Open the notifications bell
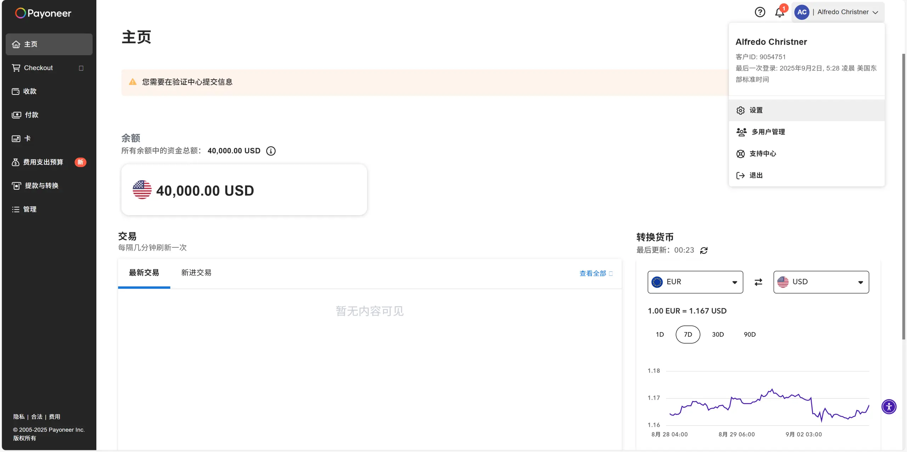The height and width of the screenshot is (452, 907). pyautogui.click(x=779, y=12)
